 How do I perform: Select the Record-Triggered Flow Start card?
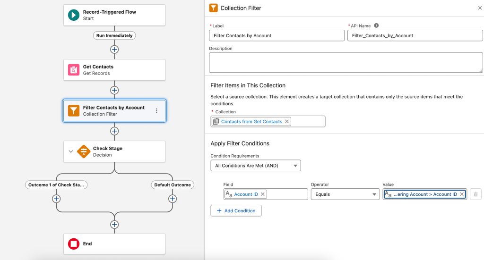tap(114, 15)
